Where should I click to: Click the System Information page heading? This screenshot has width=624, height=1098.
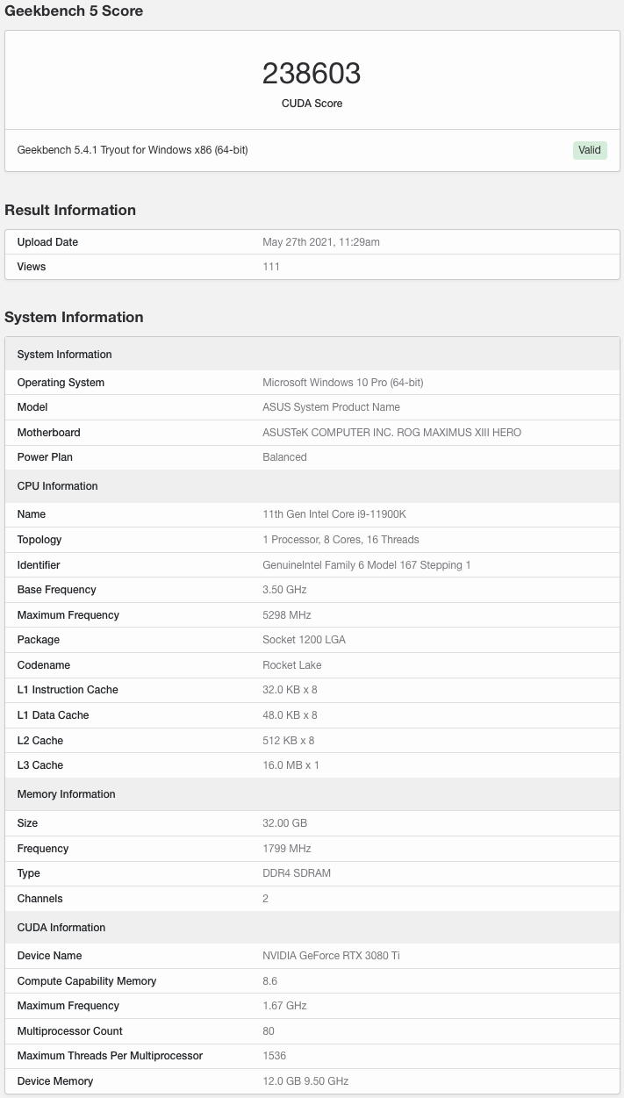(x=74, y=317)
